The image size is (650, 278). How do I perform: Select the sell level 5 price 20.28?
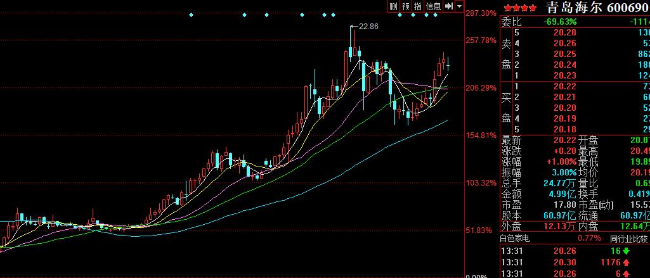[564, 32]
